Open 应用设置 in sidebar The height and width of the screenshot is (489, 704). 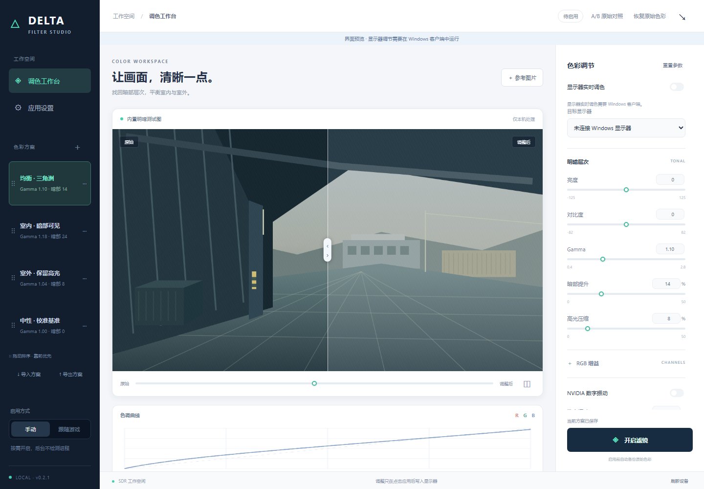(x=50, y=108)
